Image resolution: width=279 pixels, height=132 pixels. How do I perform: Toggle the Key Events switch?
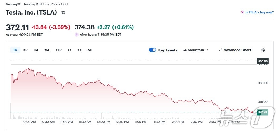(x=153, y=50)
